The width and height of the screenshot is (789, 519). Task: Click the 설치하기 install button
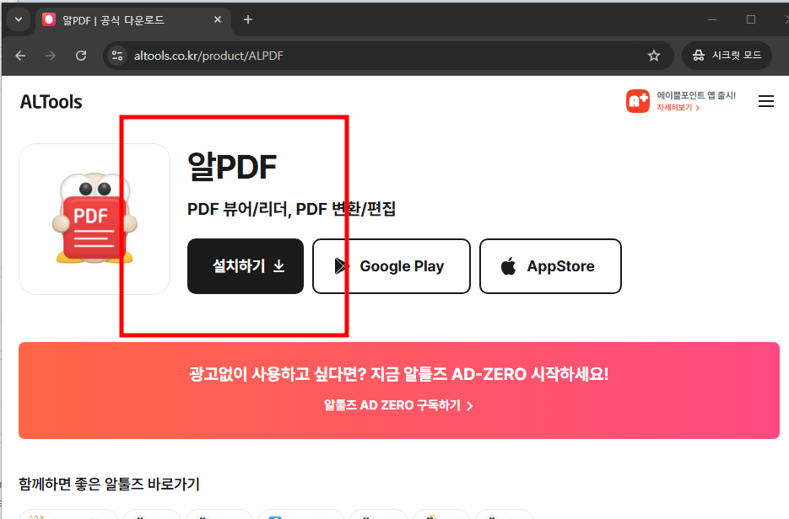click(x=245, y=265)
